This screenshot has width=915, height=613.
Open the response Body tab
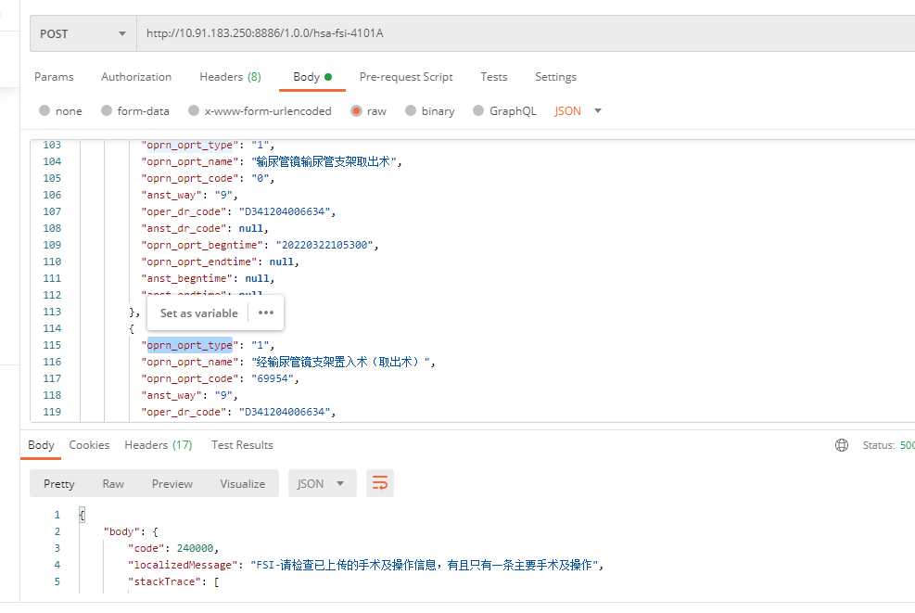tap(41, 445)
